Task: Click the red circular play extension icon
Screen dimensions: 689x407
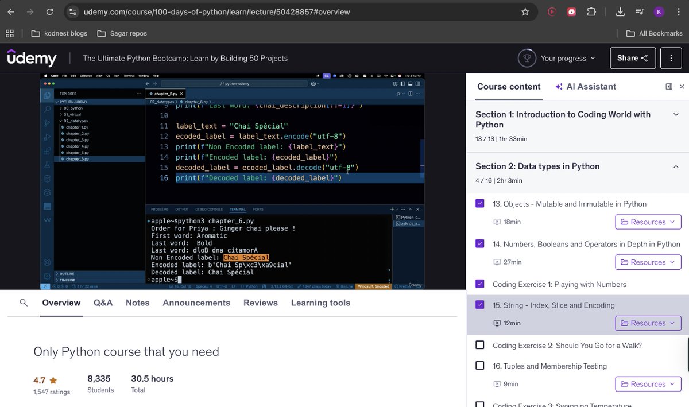Action: point(552,11)
